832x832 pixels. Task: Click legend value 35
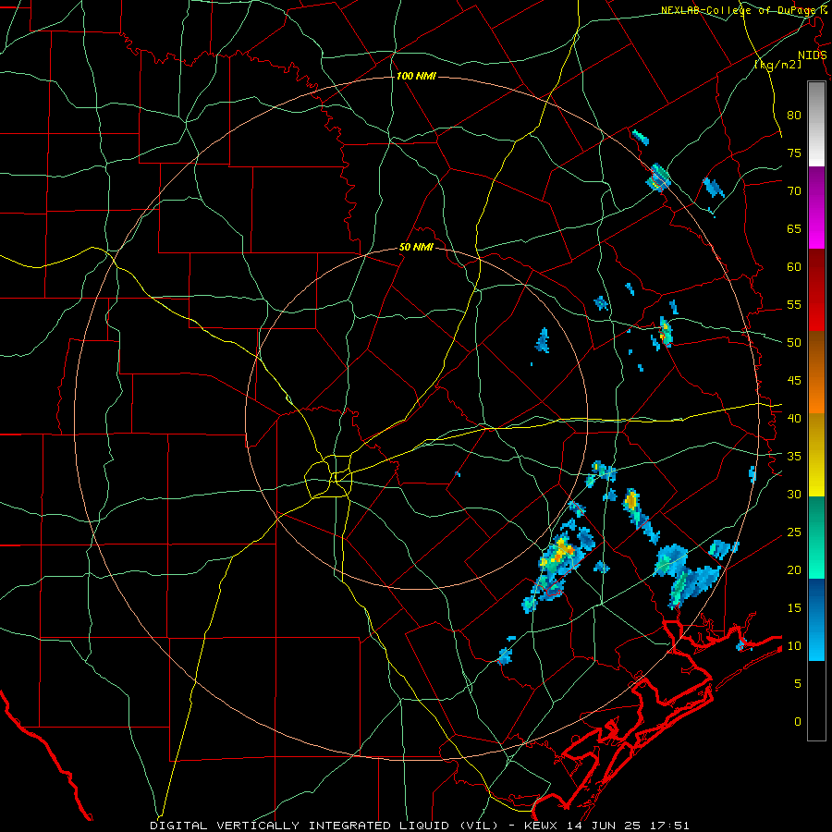point(794,457)
